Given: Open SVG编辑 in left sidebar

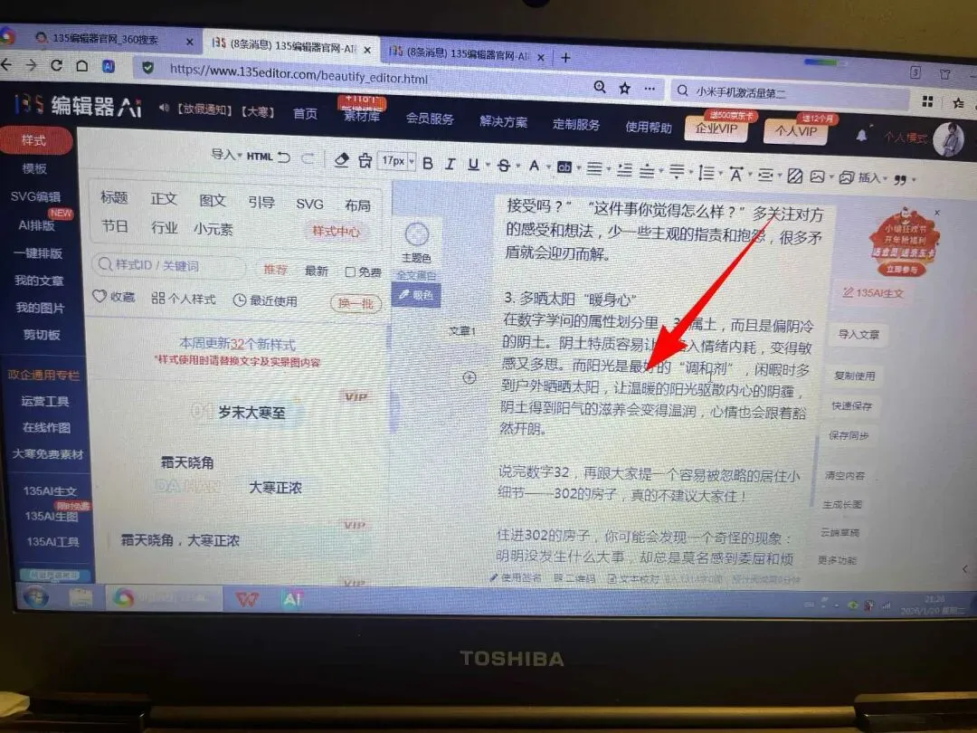Looking at the screenshot, I should (x=35, y=196).
